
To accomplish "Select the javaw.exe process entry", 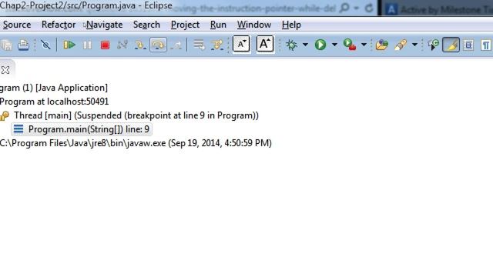I will (x=136, y=143).
